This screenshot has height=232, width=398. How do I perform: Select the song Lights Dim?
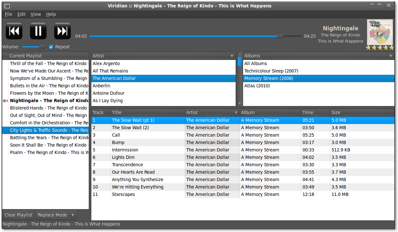click(x=243, y=157)
